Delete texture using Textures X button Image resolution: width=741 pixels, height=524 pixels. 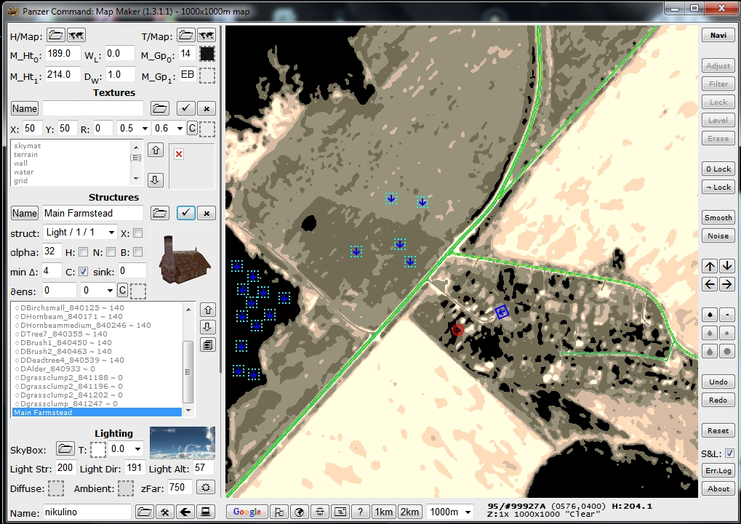[x=207, y=108]
